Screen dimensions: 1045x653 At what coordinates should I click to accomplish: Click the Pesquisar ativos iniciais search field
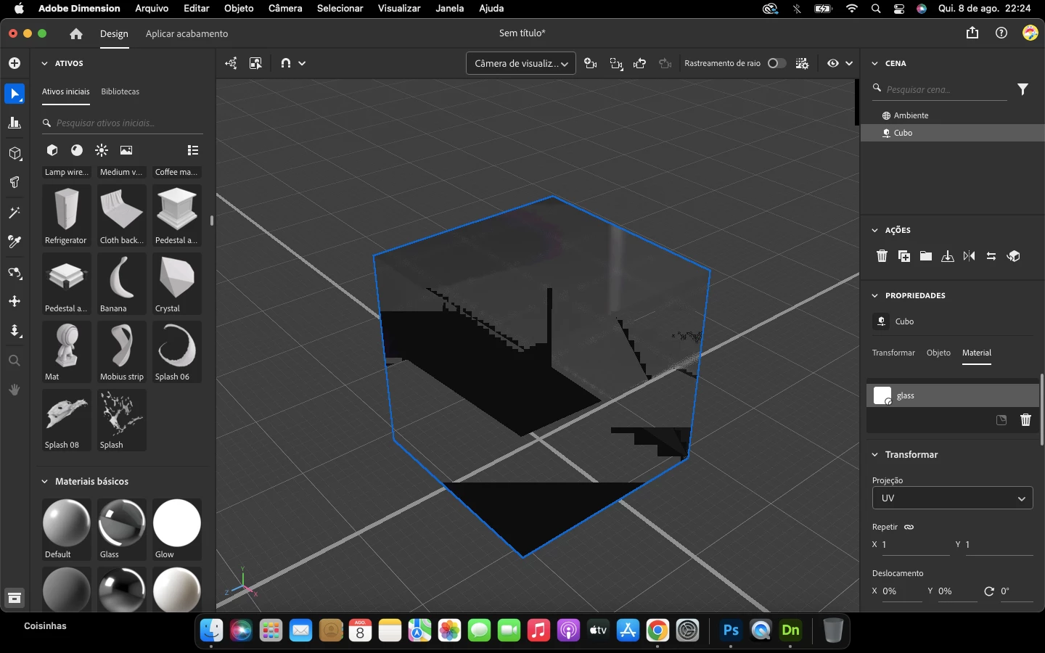pos(122,123)
